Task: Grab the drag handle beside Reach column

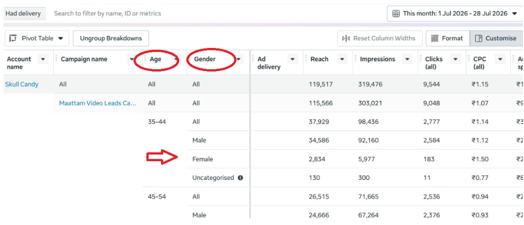Action: point(306,59)
